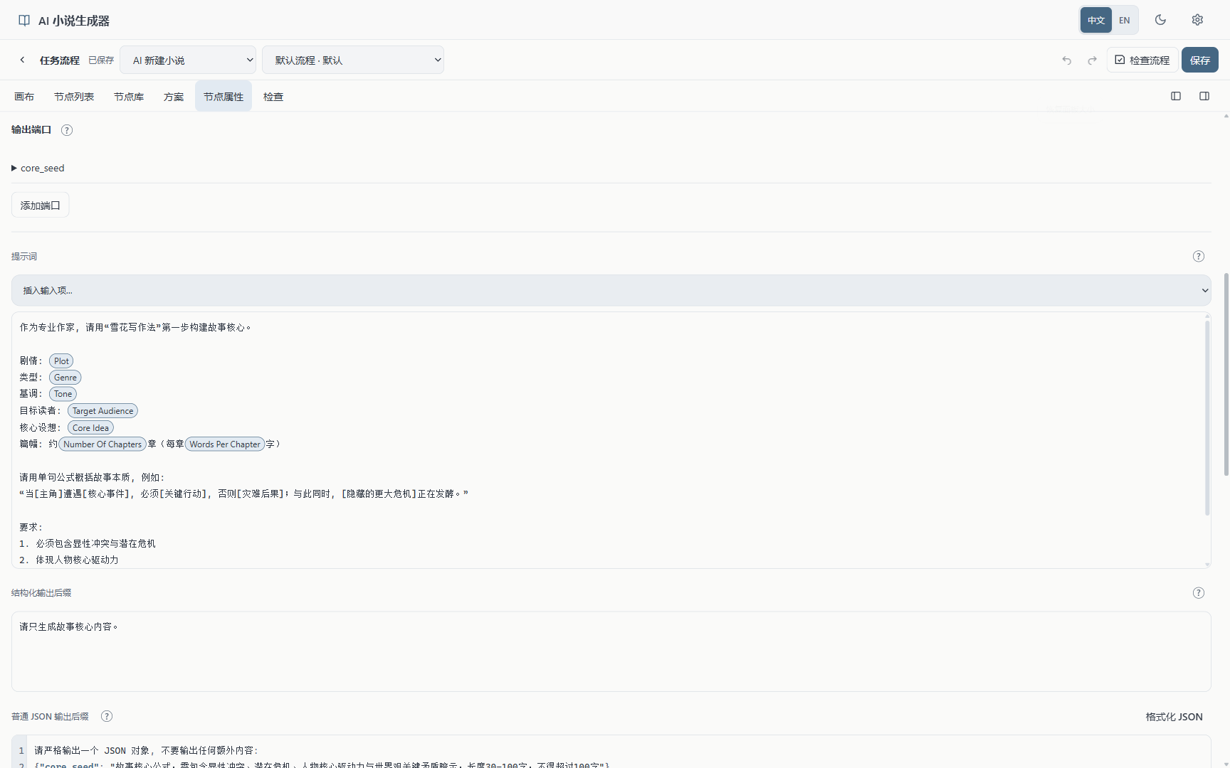Click the Core Idea variable chip
This screenshot has height=768, width=1230.
point(90,428)
